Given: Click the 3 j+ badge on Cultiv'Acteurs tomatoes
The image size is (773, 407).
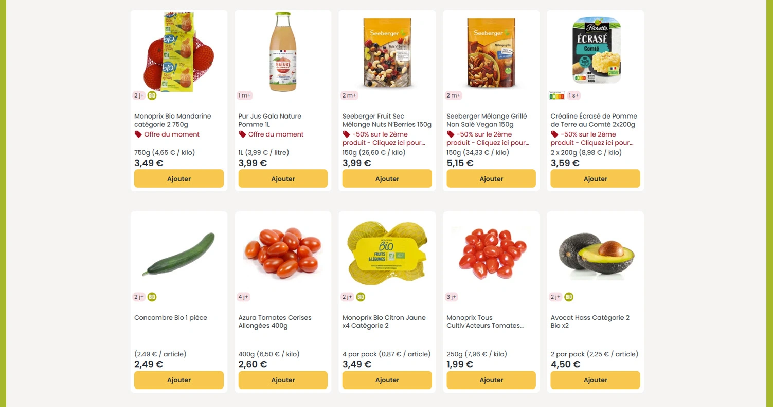Looking at the screenshot, I should tap(451, 297).
